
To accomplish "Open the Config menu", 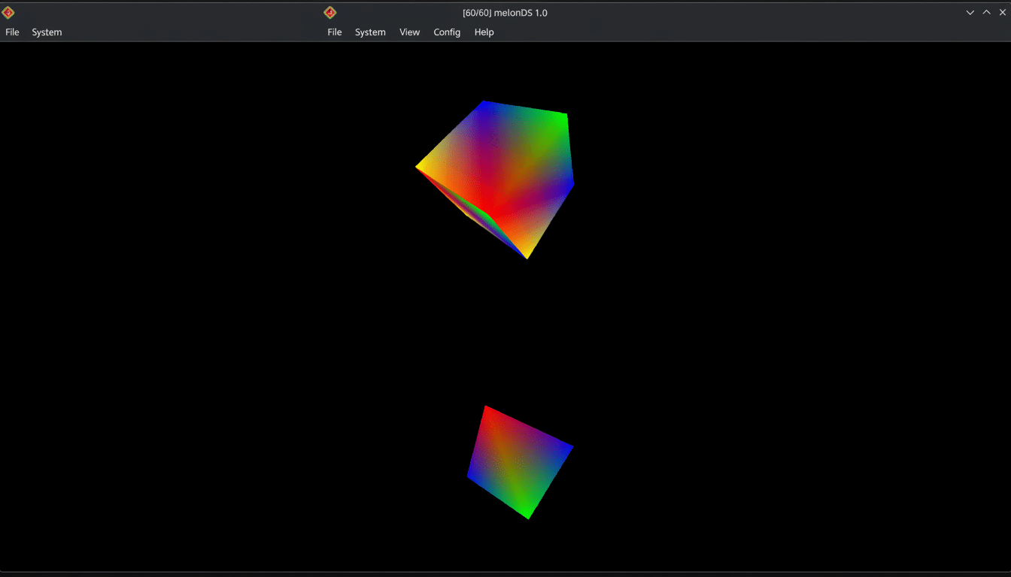I will pyautogui.click(x=447, y=32).
